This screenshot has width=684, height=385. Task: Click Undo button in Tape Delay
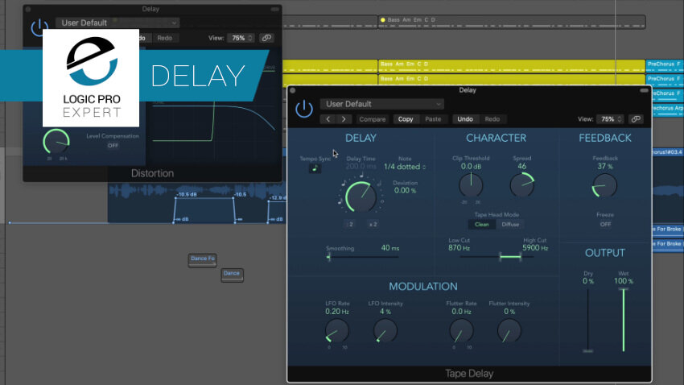[465, 119]
